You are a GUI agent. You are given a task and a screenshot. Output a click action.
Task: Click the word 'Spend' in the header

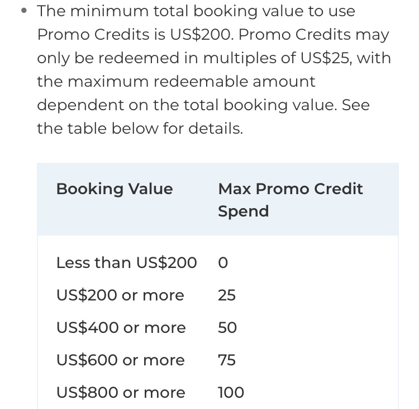(x=243, y=211)
